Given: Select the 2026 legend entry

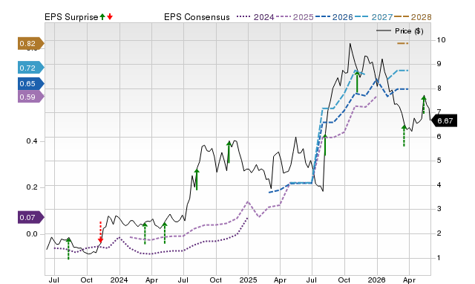Looking at the screenshot, I should [334, 17].
